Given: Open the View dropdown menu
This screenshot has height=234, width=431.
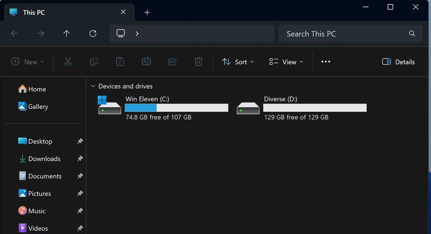Looking at the screenshot, I should click(286, 62).
